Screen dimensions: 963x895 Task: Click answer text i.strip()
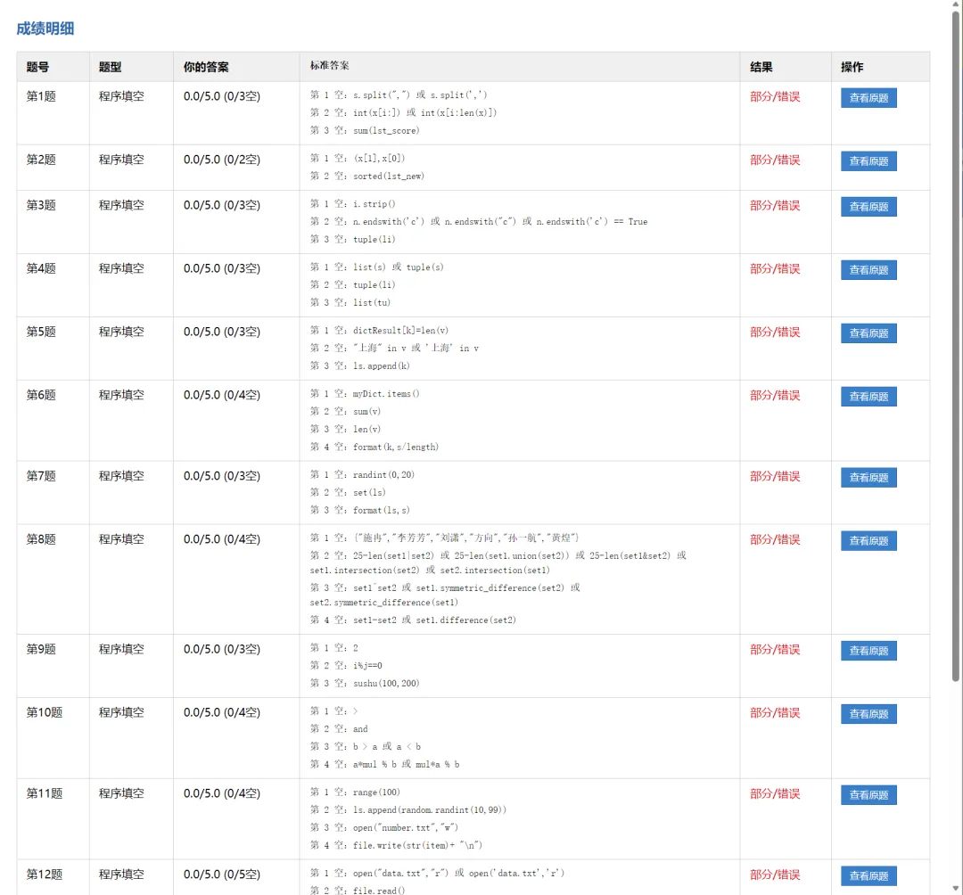coord(374,203)
